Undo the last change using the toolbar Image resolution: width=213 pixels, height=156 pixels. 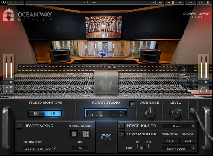click(x=11, y=3)
